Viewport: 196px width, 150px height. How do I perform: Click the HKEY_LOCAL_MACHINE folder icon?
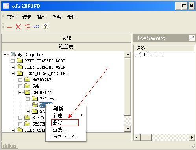click(20, 73)
